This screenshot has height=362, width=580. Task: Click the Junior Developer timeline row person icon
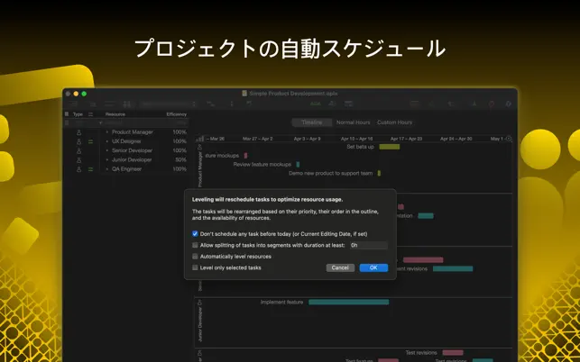pyautogui.click(x=200, y=303)
